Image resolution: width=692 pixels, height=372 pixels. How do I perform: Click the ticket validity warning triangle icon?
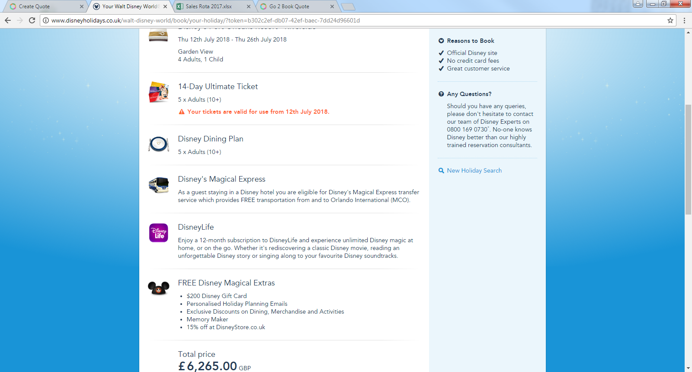(182, 112)
